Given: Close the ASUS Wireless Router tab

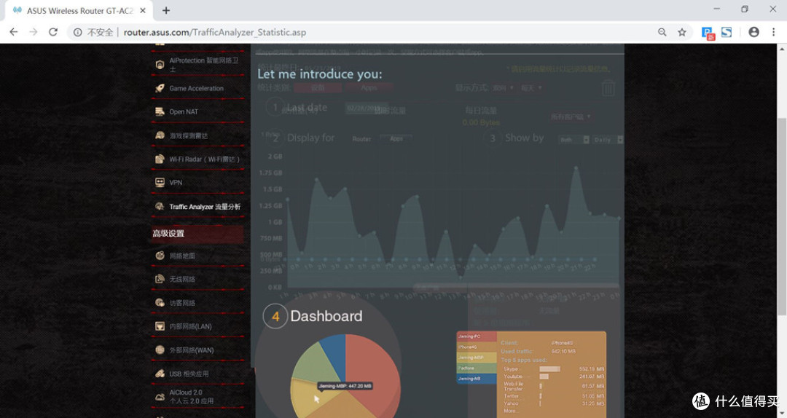Looking at the screenshot, I should (x=143, y=10).
